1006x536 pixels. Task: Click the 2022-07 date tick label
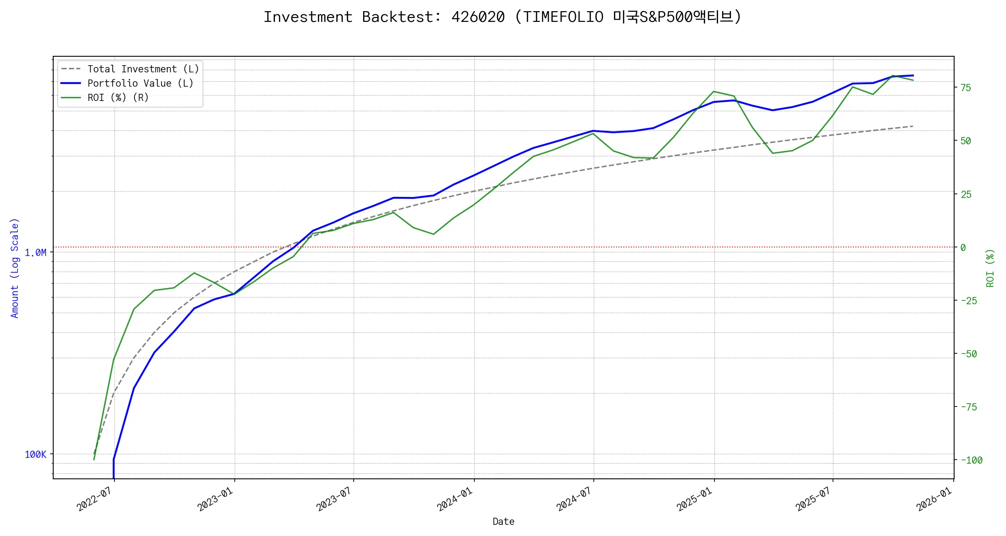pyautogui.click(x=94, y=499)
